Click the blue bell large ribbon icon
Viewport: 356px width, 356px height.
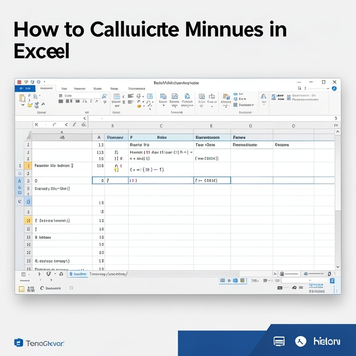(x=187, y=96)
